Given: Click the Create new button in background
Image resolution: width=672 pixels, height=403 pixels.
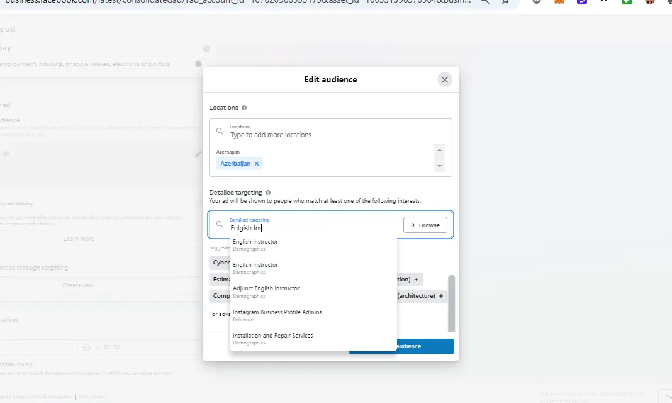Looking at the screenshot, I should point(77,285).
